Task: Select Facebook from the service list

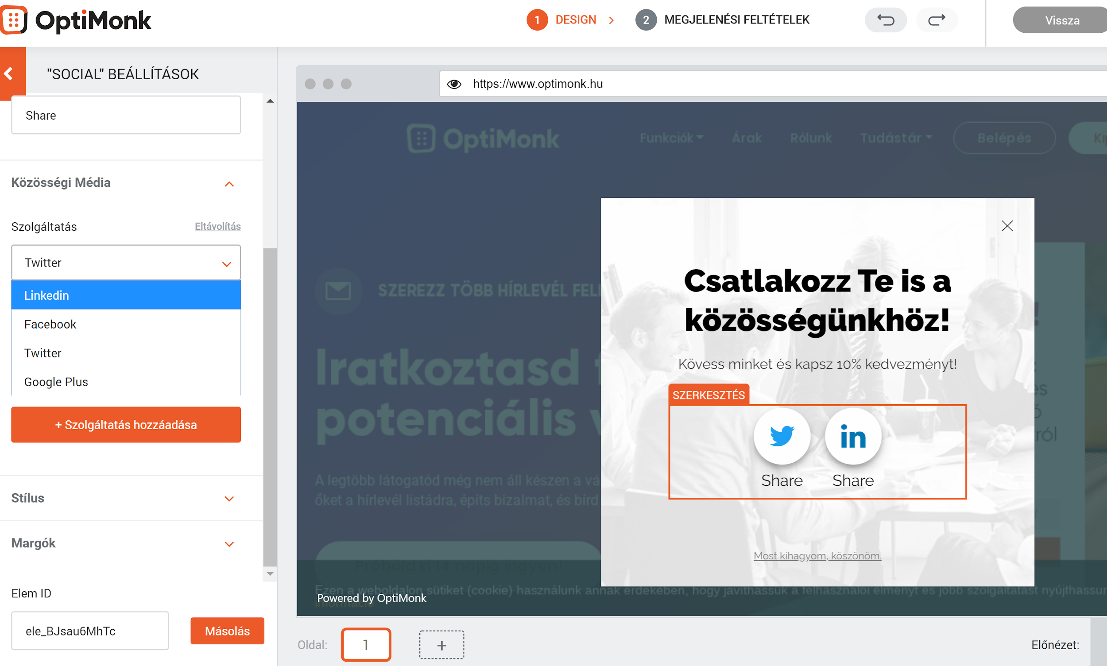Action: [50, 324]
